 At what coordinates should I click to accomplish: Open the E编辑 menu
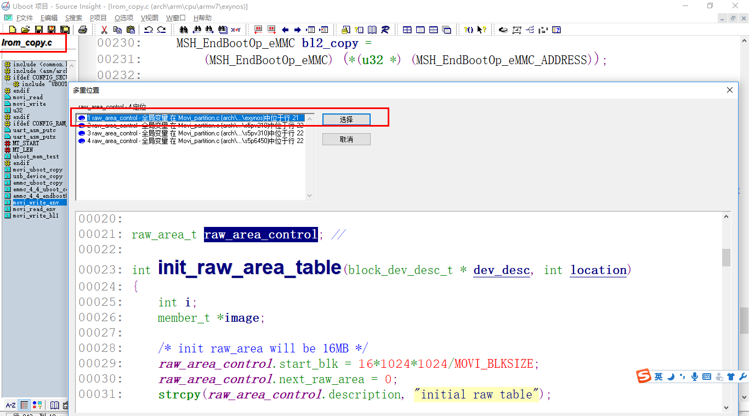[49, 18]
